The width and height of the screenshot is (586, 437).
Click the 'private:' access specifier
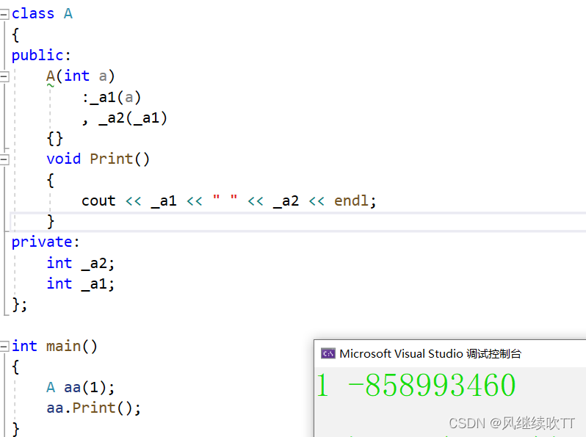pos(46,242)
